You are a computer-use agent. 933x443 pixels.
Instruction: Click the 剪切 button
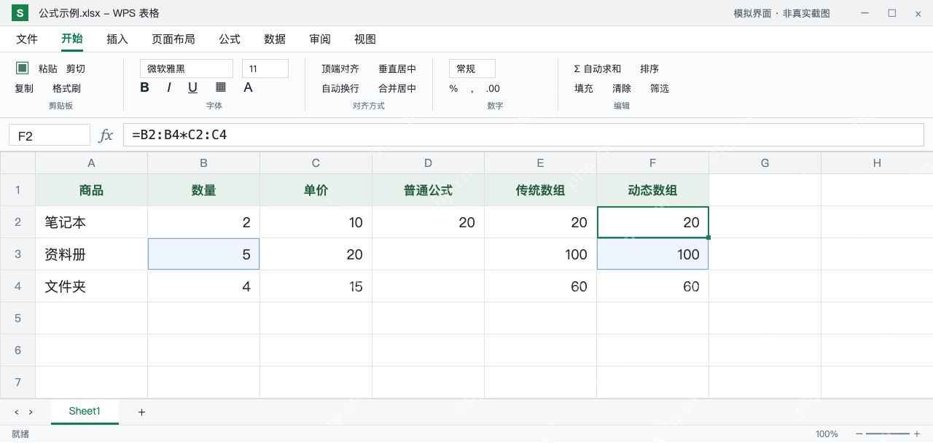[x=76, y=68]
